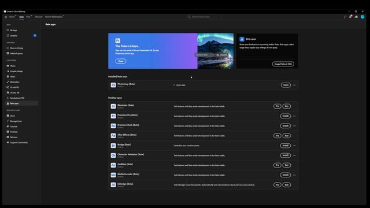Open the fonts icon in top bar
This screenshot has width=370, height=208.
pyautogui.click(x=345, y=17)
